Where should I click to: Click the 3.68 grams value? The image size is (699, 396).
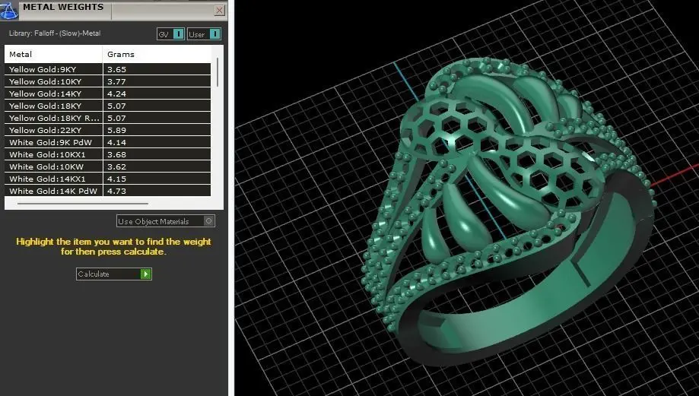pos(117,154)
